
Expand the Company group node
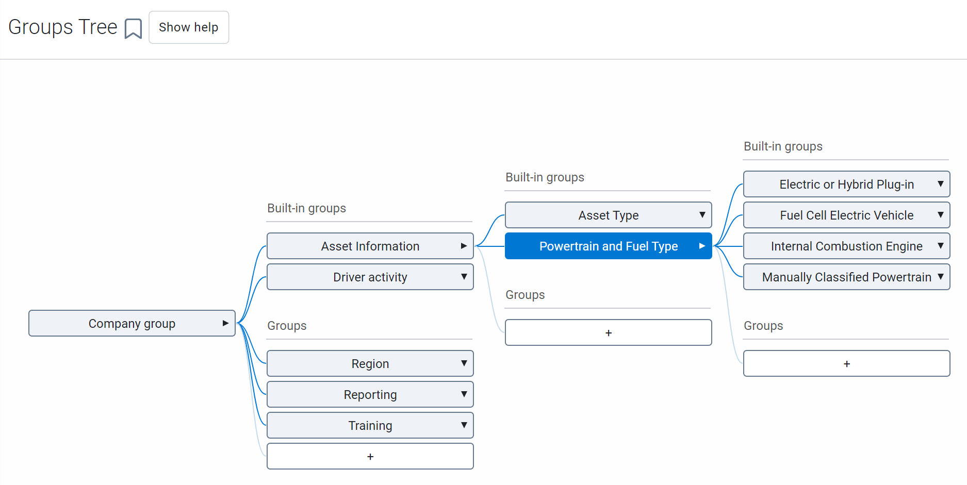point(226,323)
